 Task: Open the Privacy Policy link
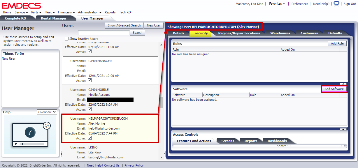click(x=134, y=165)
